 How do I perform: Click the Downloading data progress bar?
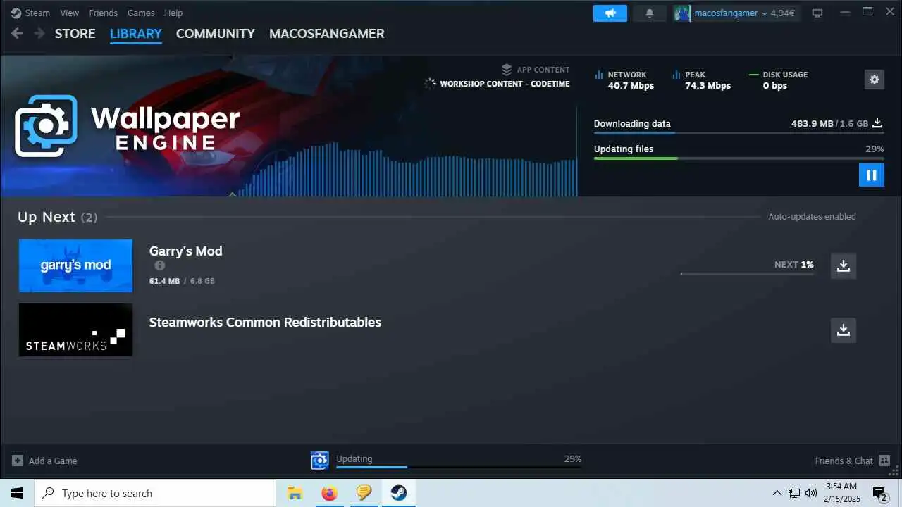[x=739, y=132]
